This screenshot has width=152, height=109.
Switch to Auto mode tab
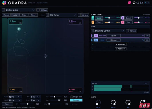(x=15, y=15)
